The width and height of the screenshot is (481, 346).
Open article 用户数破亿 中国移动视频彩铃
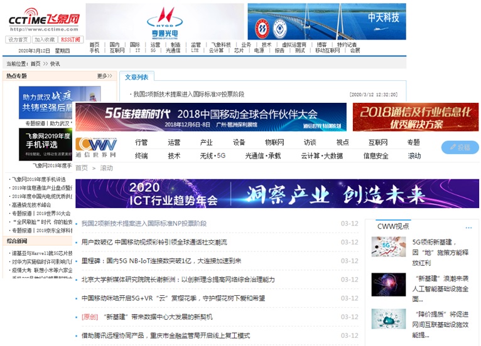click(154, 242)
